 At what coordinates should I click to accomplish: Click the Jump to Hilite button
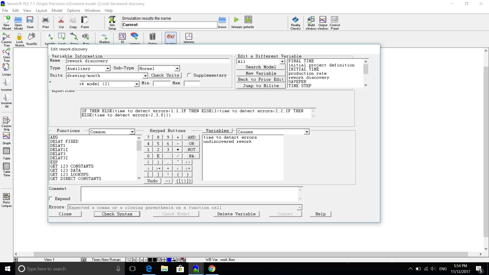click(261, 86)
